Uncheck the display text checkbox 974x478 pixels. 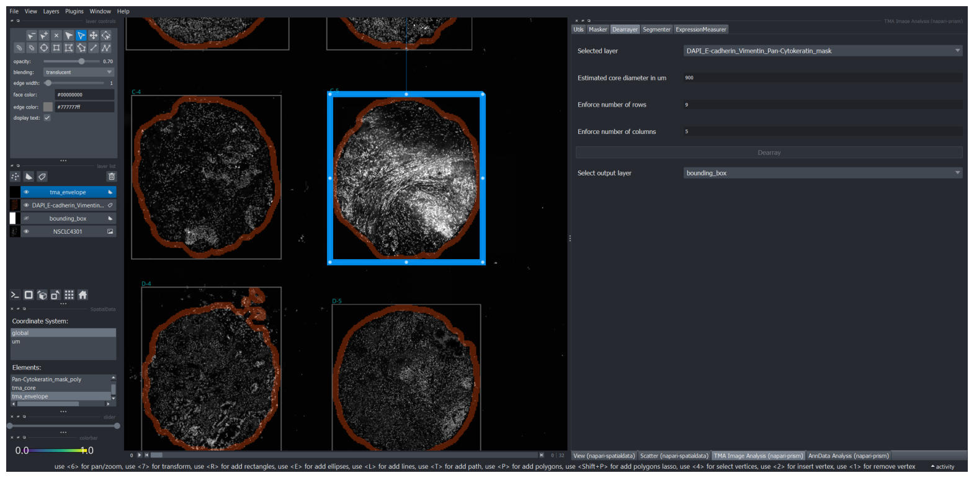click(47, 118)
